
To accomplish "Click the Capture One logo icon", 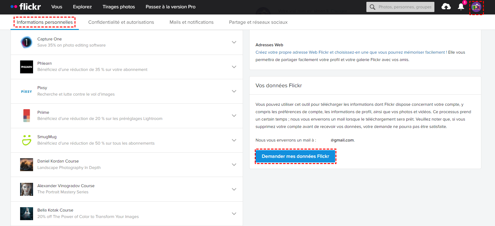I will coord(27,42).
